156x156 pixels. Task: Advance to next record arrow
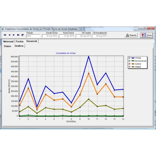[14, 35]
